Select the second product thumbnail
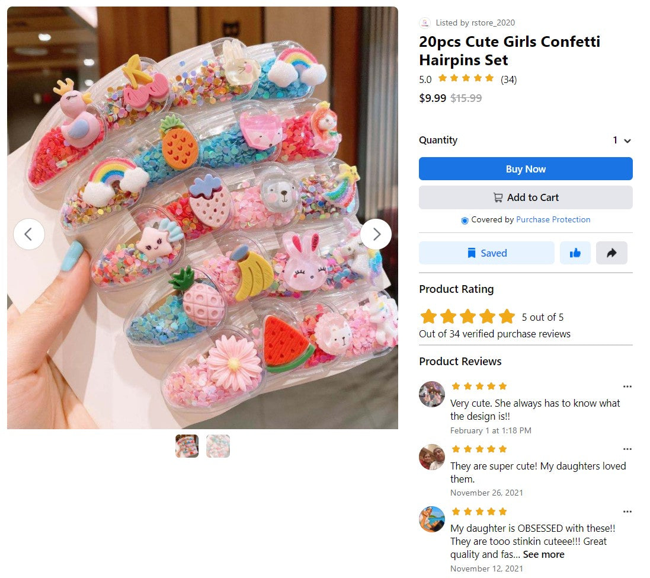 pyautogui.click(x=218, y=446)
